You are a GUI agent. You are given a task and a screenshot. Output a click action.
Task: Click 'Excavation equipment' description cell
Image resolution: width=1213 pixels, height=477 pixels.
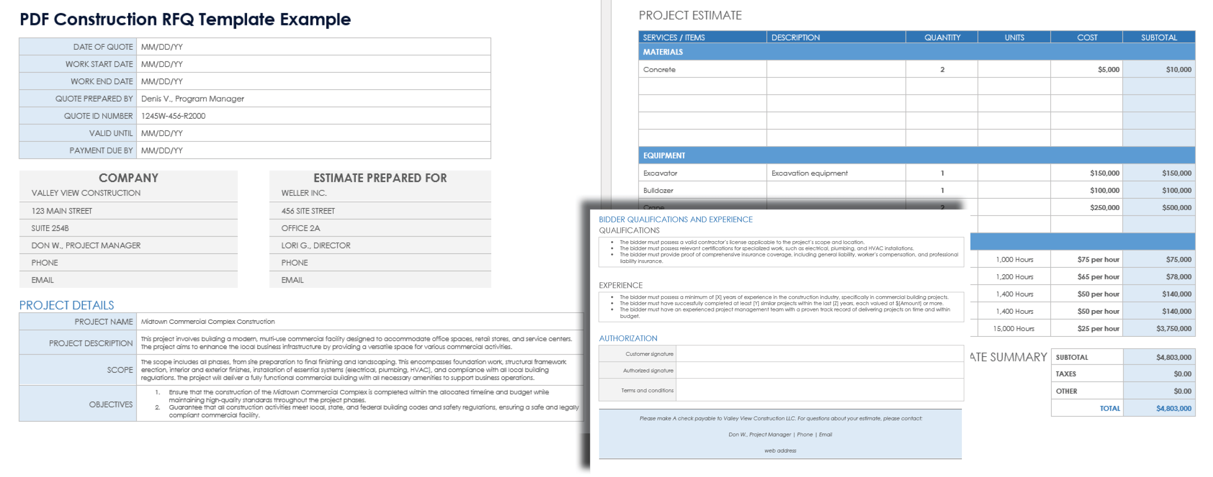(836, 173)
